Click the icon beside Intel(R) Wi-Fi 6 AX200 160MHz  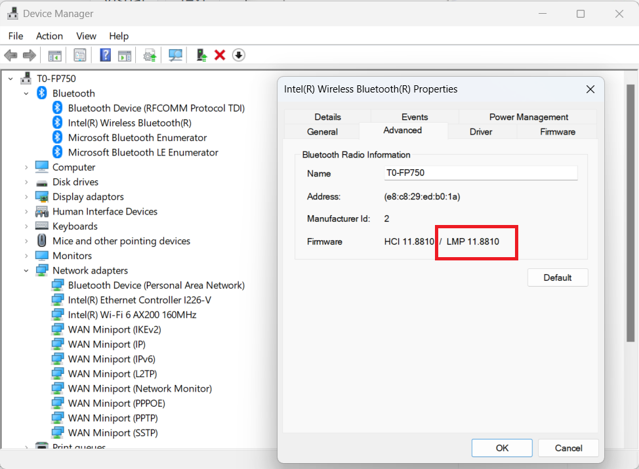58,315
